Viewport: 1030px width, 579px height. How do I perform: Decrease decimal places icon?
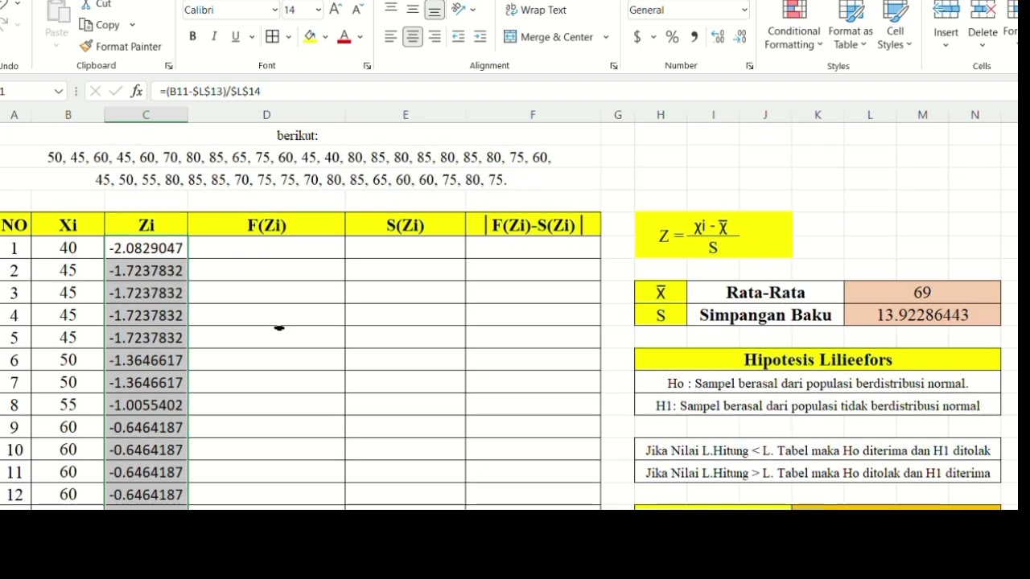coord(740,37)
